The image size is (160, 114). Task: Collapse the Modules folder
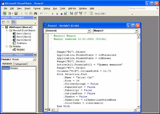[7, 46]
